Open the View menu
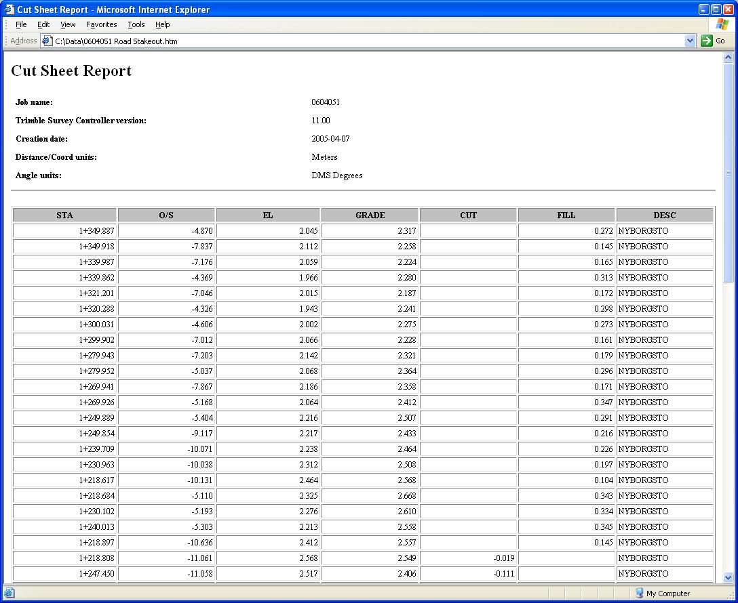This screenshot has height=603, width=738. coord(68,24)
